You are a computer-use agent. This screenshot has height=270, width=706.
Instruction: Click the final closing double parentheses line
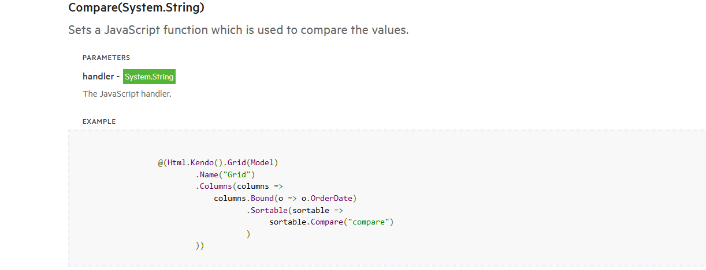click(x=200, y=246)
